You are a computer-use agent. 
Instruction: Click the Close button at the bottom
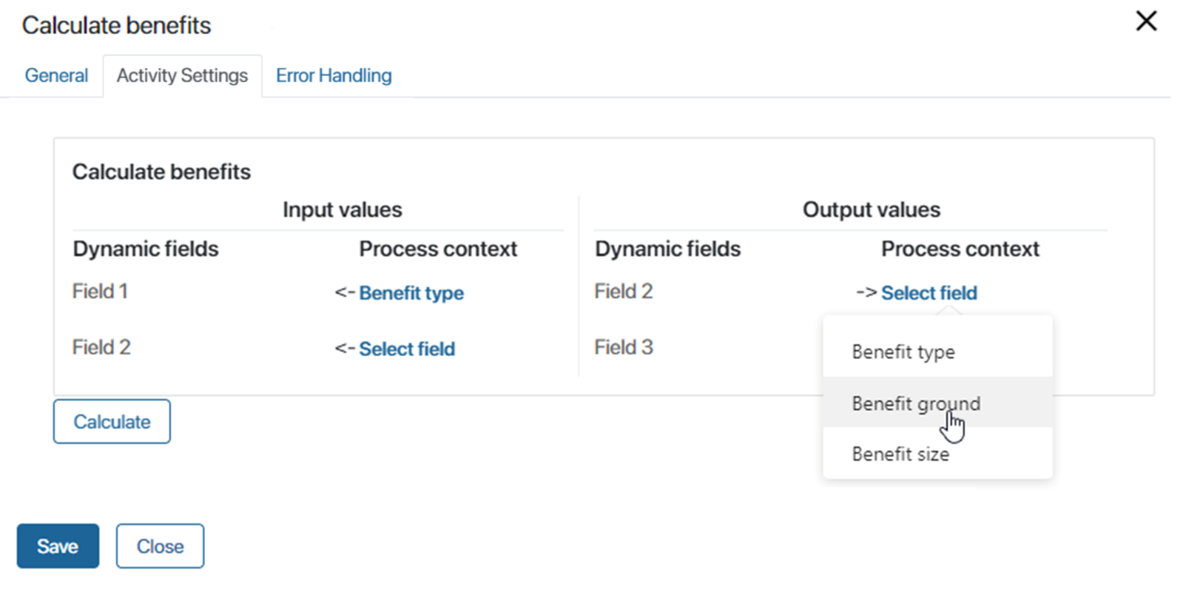tap(160, 546)
